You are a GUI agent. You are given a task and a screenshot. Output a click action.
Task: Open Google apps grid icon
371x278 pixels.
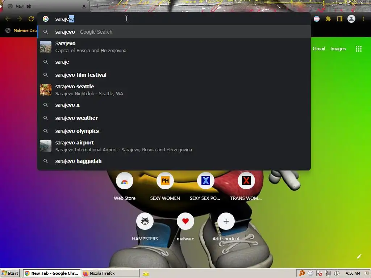(x=358, y=49)
